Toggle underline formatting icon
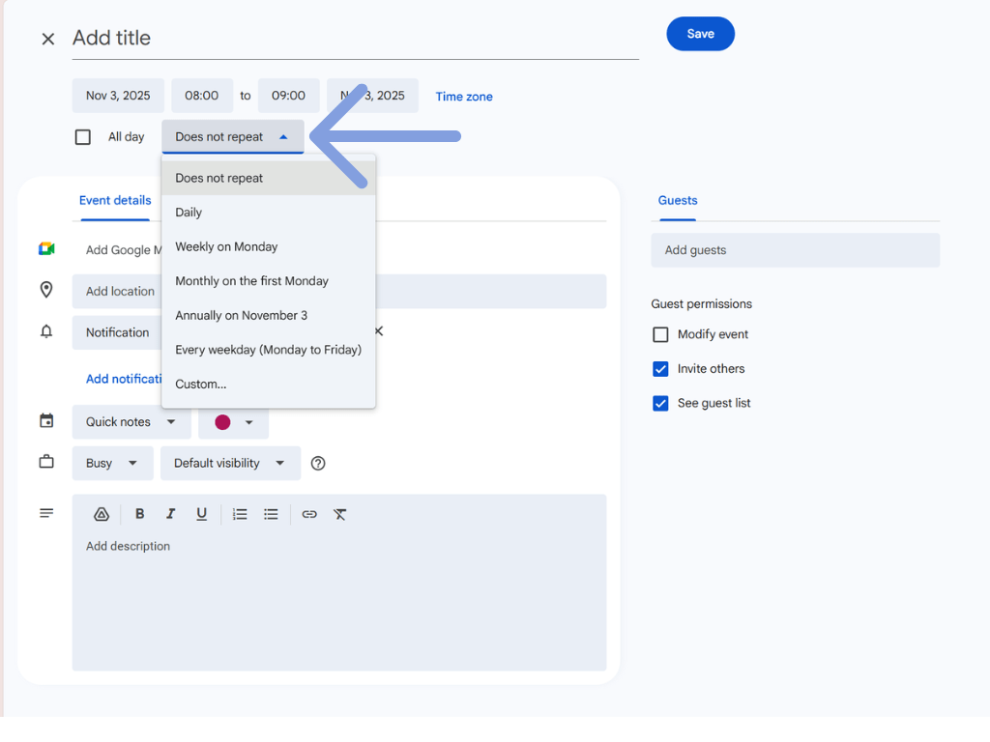 coord(202,514)
